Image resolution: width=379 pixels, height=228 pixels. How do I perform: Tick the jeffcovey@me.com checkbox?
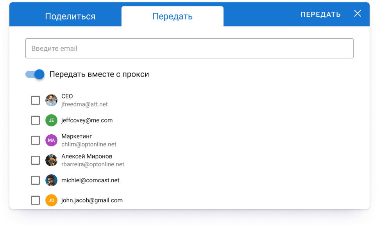pyautogui.click(x=35, y=120)
